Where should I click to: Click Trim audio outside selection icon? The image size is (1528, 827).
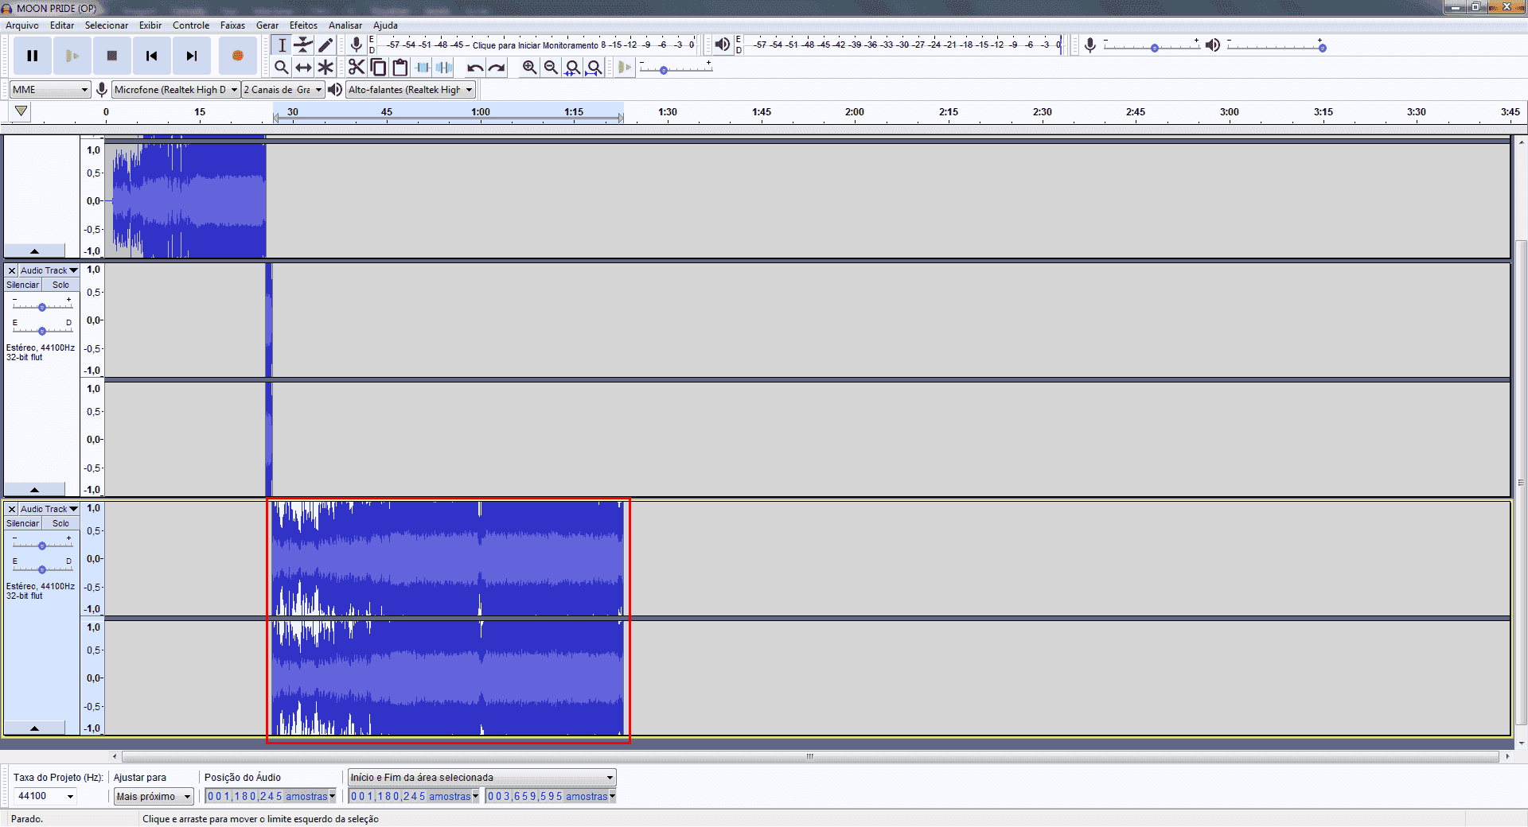click(x=423, y=68)
